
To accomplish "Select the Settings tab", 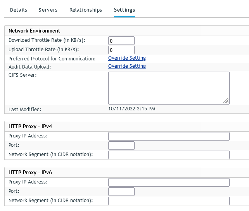I will 124,10.
